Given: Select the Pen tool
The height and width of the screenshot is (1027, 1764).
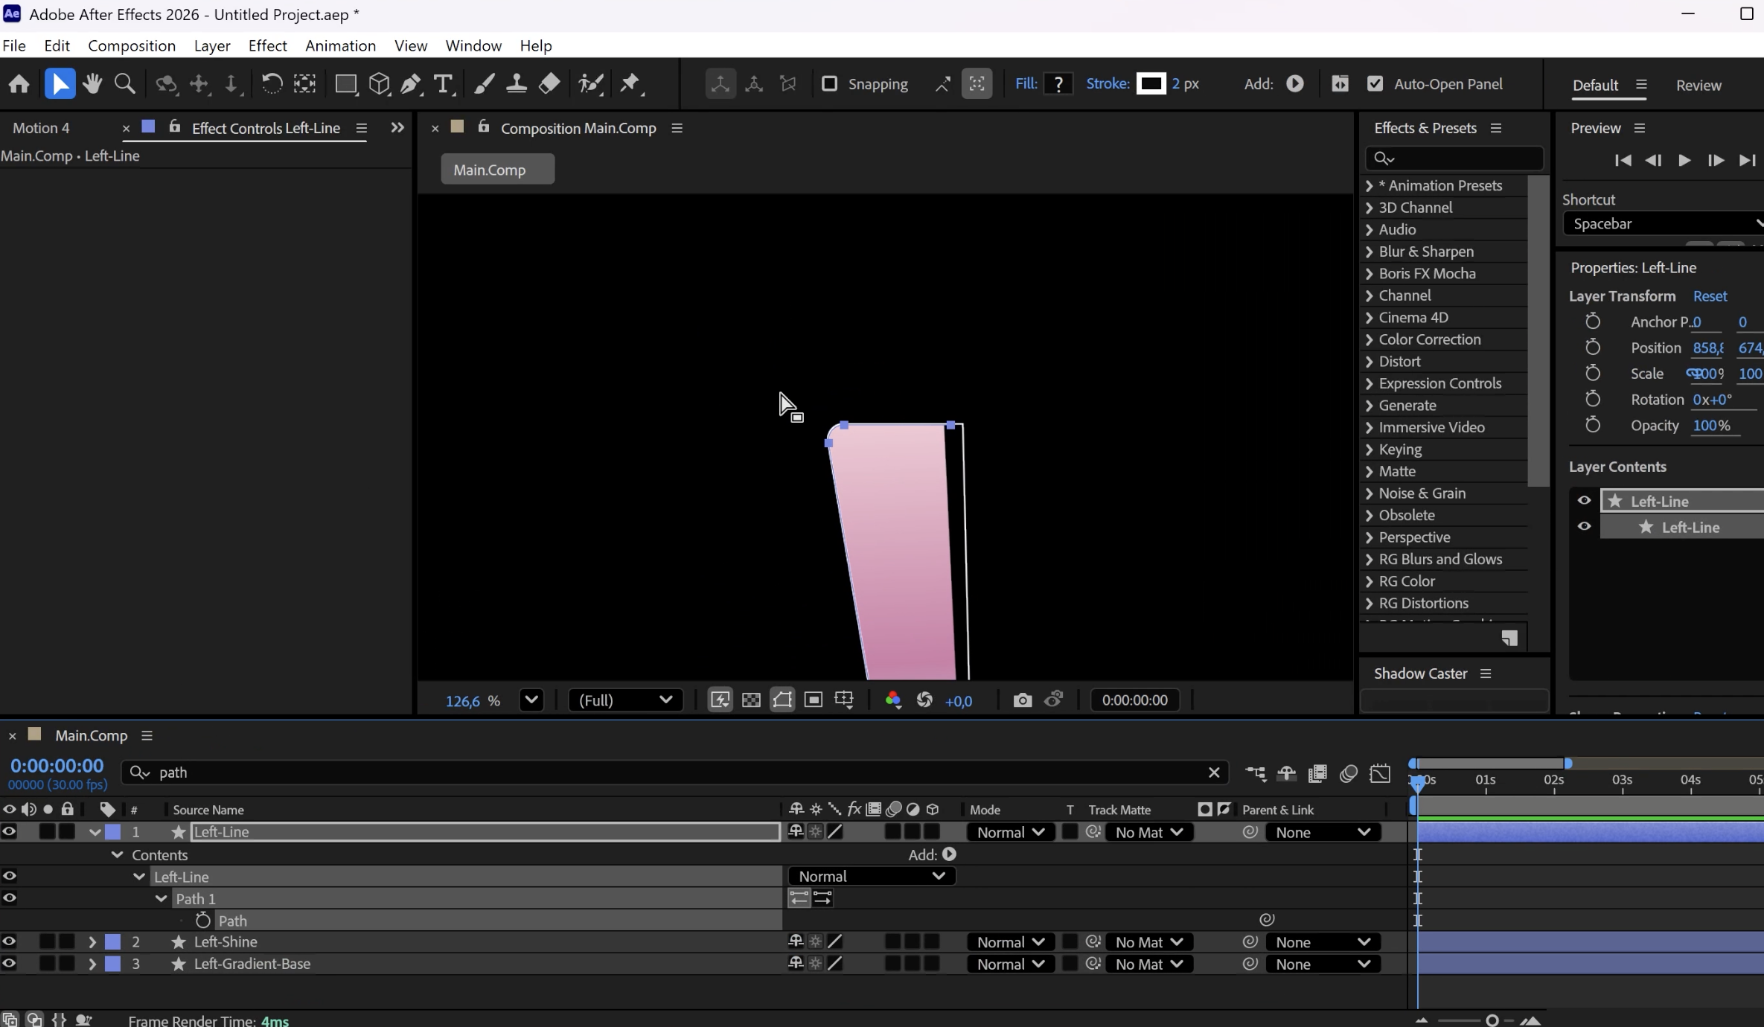Looking at the screenshot, I should [x=410, y=84].
